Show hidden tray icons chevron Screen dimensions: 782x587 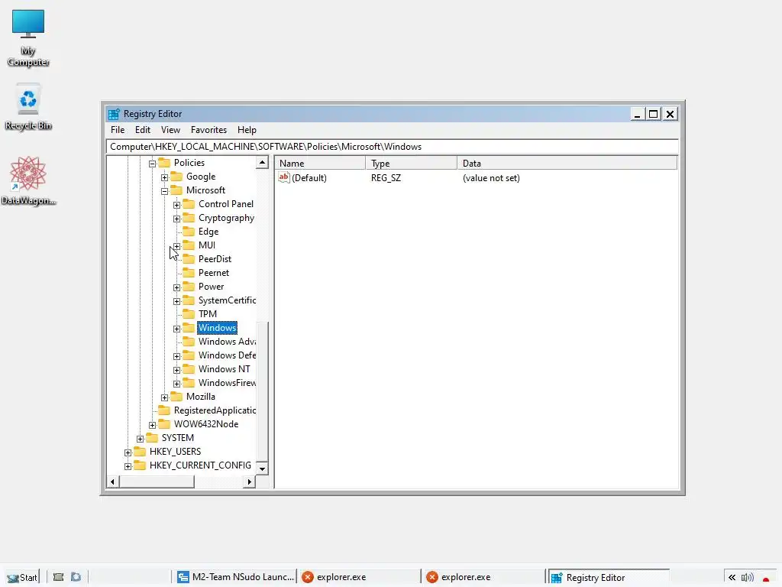[732, 578]
